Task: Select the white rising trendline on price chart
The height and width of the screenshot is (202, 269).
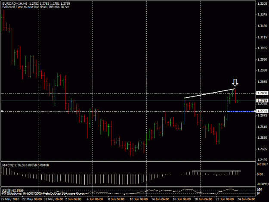Action: 210,93
